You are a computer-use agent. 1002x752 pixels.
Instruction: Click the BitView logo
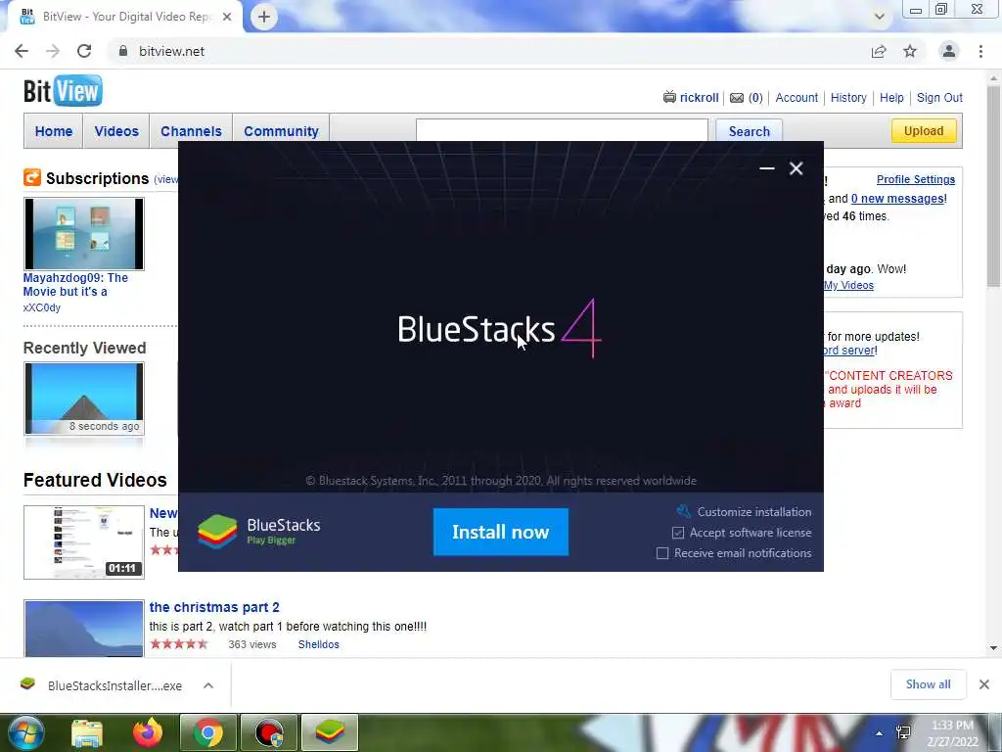63,91
